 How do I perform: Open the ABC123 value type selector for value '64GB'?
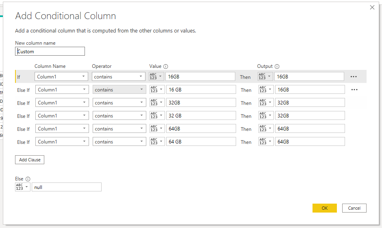(x=157, y=128)
